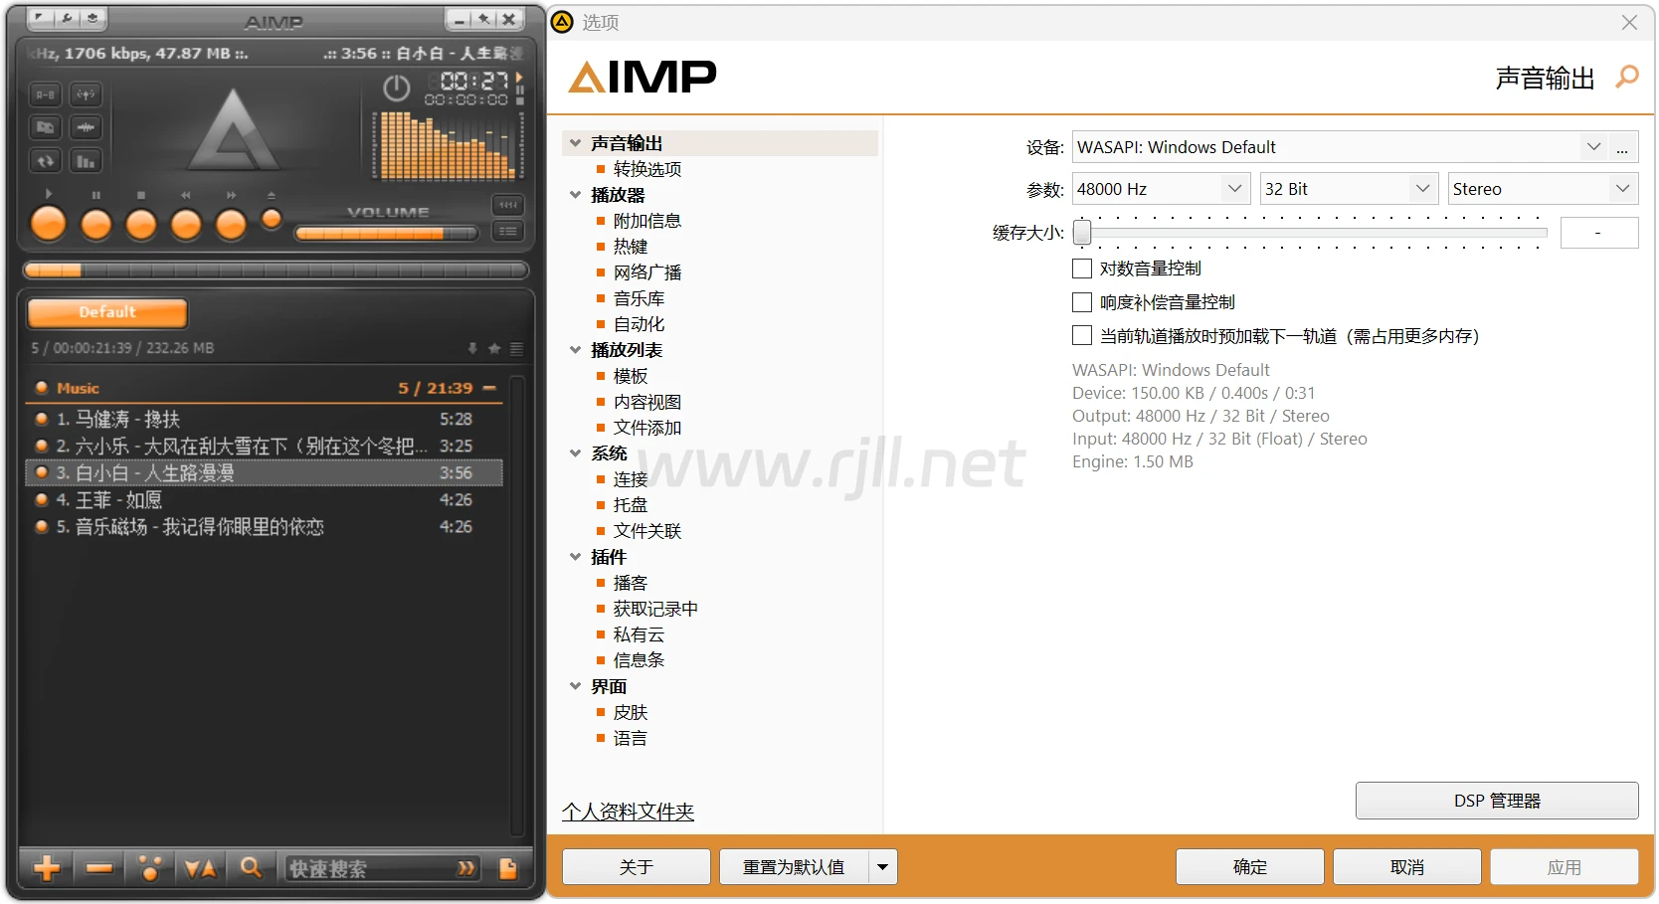Image resolution: width=1659 pixels, height=904 pixels.
Task: Tick the 响度补偿音量控制 checkbox
Action: (x=1082, y=302)
